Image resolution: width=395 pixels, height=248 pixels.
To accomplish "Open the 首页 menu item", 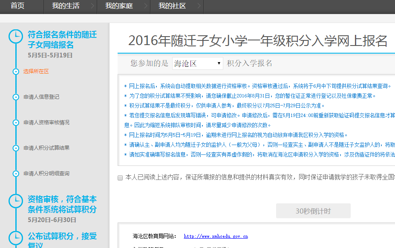I will pyautogui.click(x=17, y=6).
